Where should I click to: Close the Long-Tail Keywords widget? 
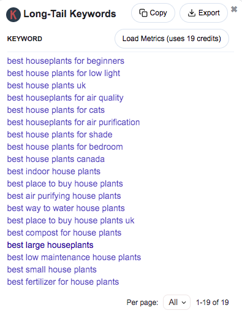(x=234, y=9)
